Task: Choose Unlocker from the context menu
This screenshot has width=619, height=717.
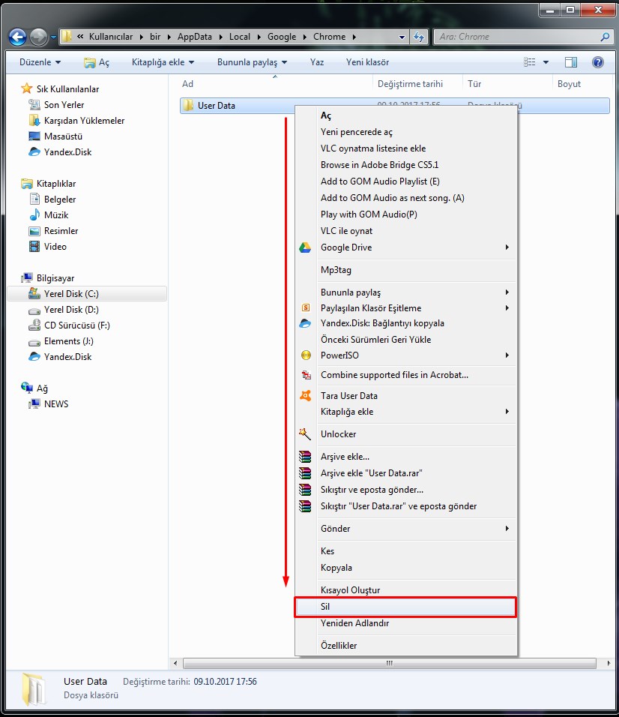Action: pos(338,434)
